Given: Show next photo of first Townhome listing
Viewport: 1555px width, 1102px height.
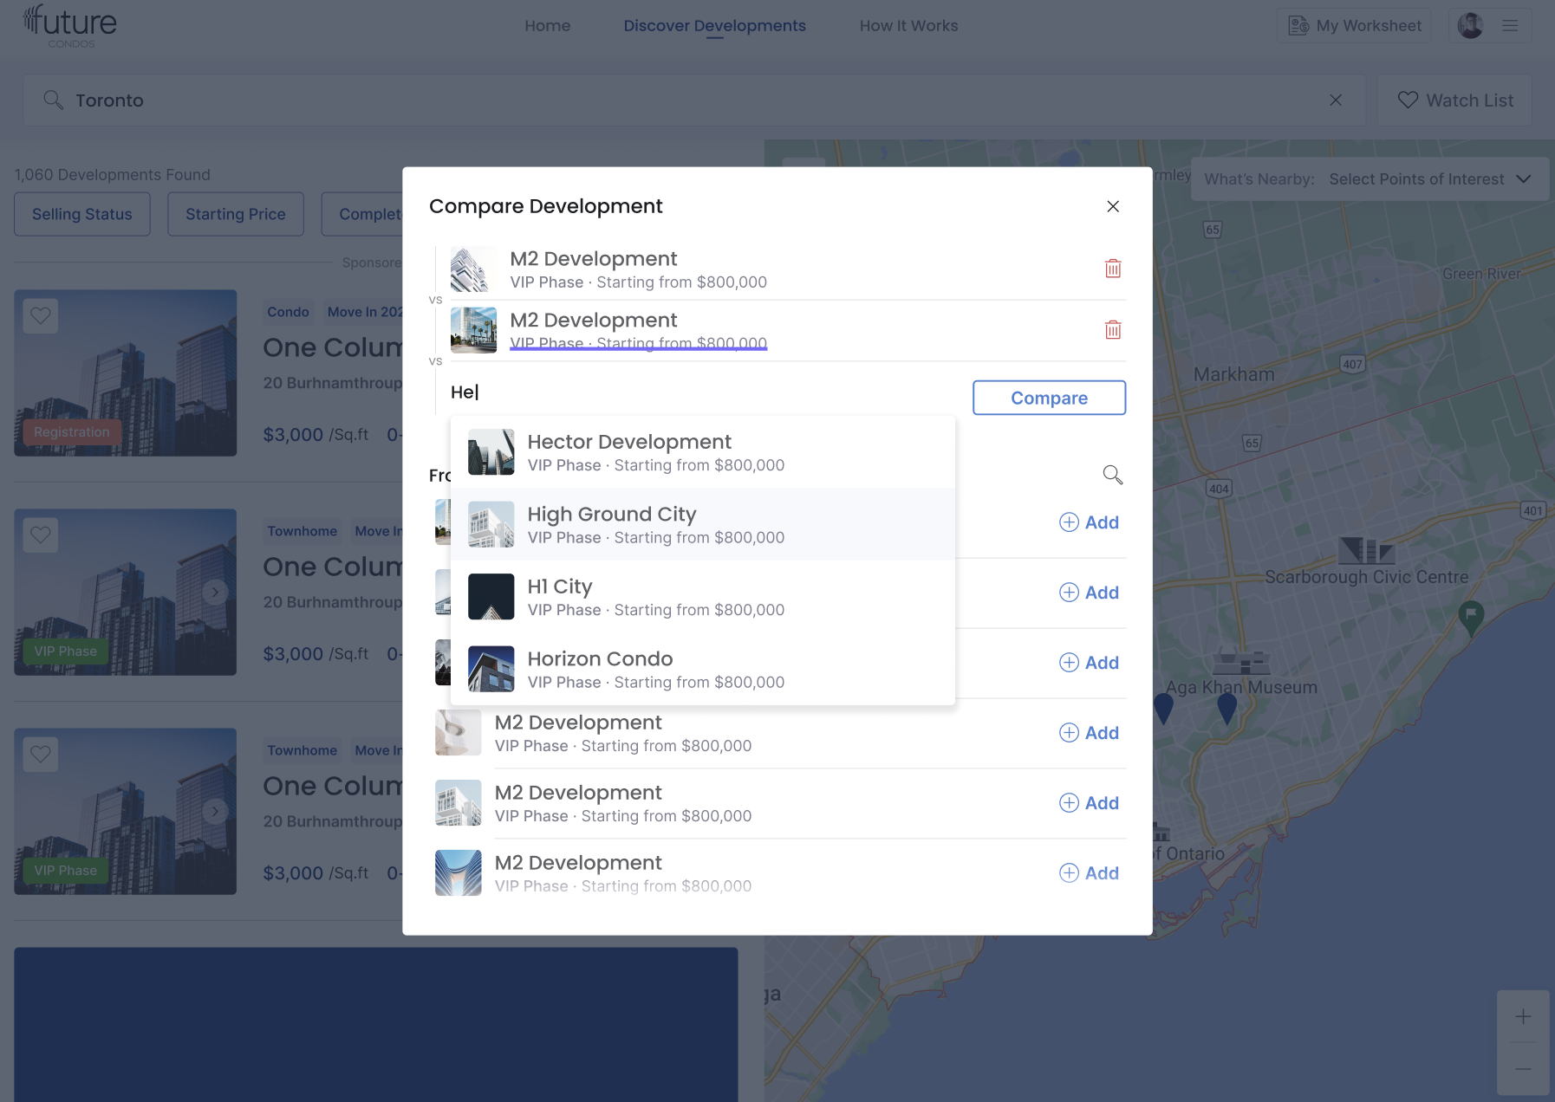Looking at the screenshot, I should coord(215,593).
